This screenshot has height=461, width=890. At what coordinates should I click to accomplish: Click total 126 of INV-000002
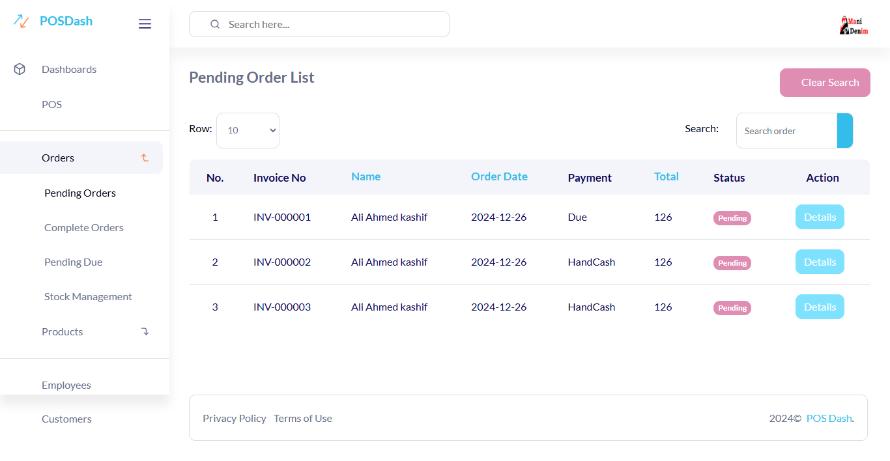coord(663,262)
